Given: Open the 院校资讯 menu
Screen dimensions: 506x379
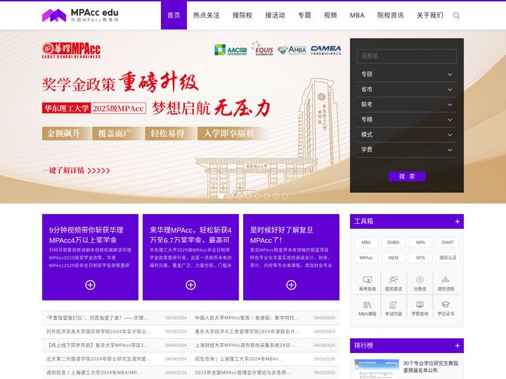Looking at the screenshot, I should click(x=391, y=15).
